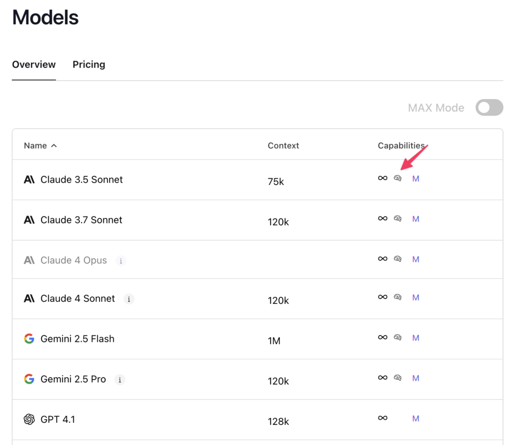Click the infinity icon in Claude 4 Opus row
Image resolution: width=518 pixels, height=445 pixels.
382,259
